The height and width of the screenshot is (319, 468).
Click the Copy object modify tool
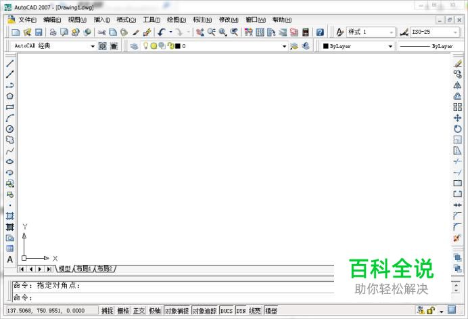(457, 74)
